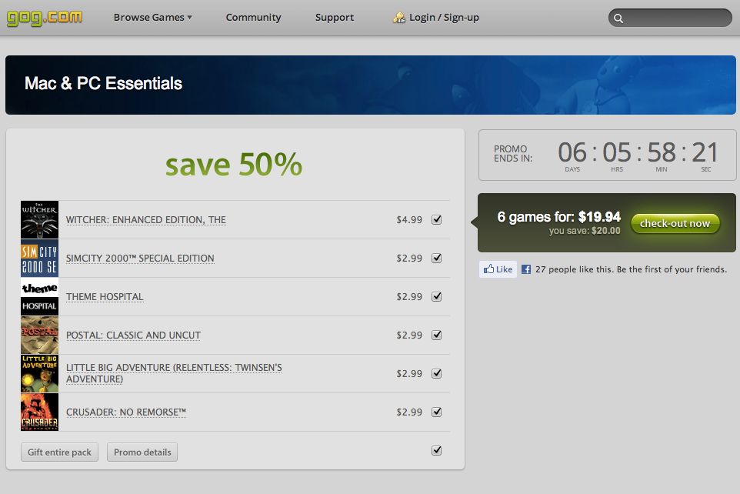
Task: Uncheck the Little Big Adventure checkbox
Action: coord(437,373)
